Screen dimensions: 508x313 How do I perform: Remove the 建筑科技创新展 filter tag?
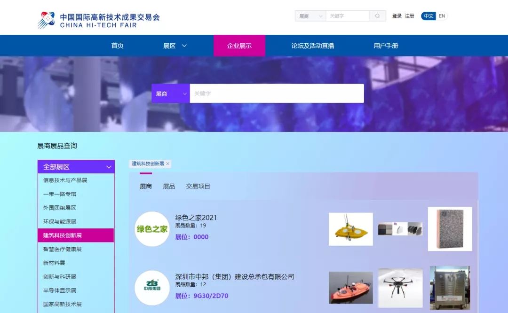tap(168, 164)
